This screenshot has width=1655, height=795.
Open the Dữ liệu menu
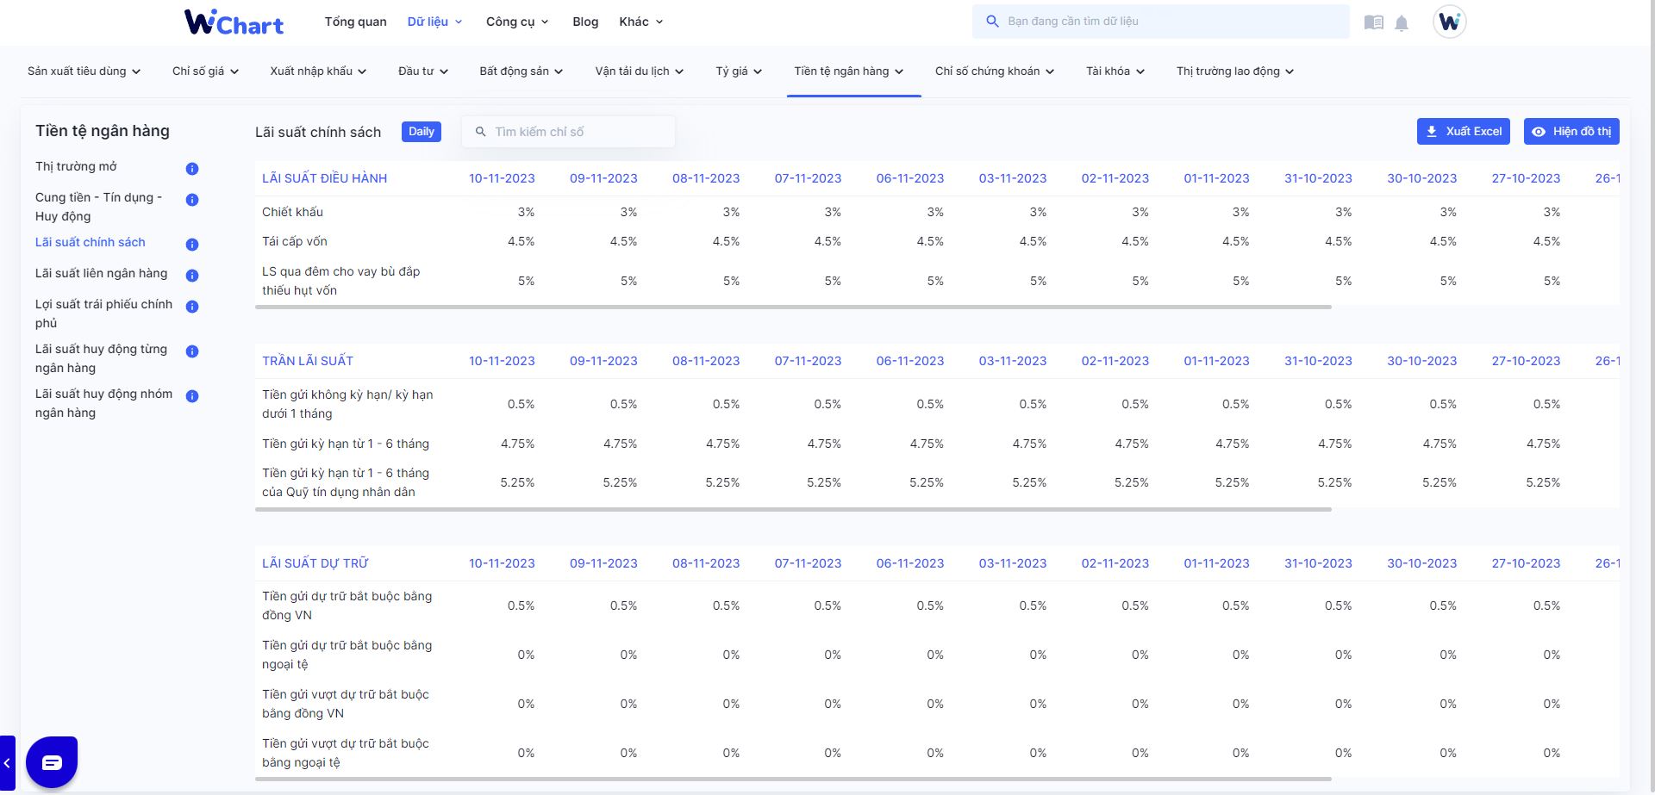435,22
